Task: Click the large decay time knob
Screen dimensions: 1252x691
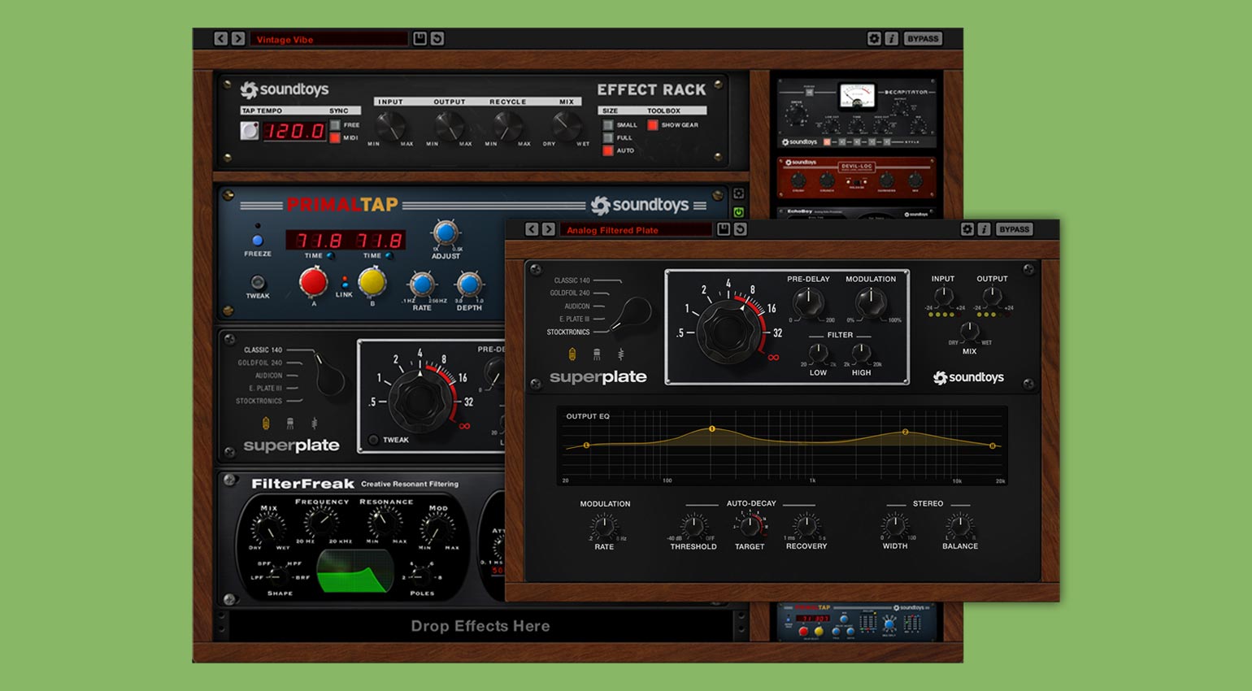Action: tap(728, 331)
